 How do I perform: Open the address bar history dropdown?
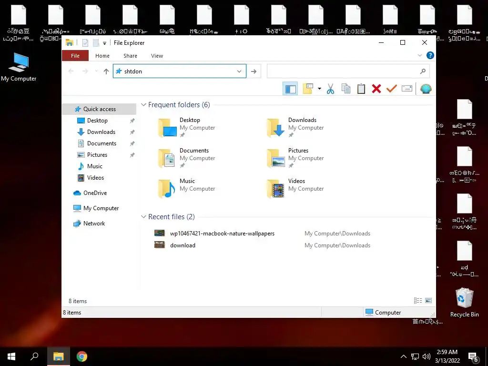239,71
